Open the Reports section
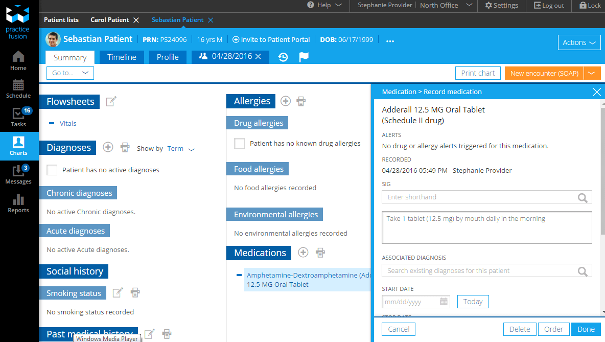 pos(18,203)
